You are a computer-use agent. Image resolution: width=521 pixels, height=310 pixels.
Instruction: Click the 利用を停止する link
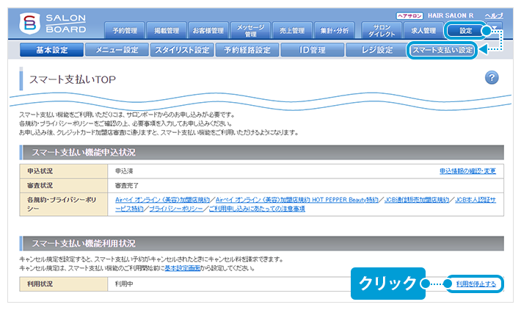click(476, 284)
